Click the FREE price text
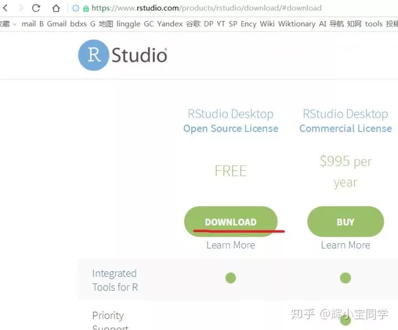The height and width of the screenshot is (330, 398). (231, 171)
